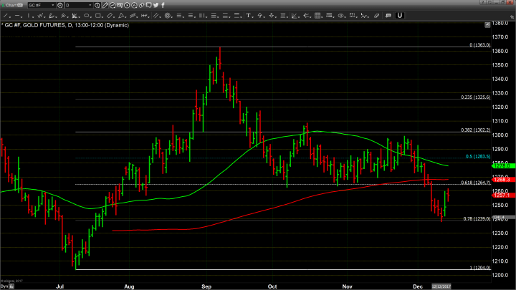
Task: Click the Twitter share icon
Action: click(156, 5)
